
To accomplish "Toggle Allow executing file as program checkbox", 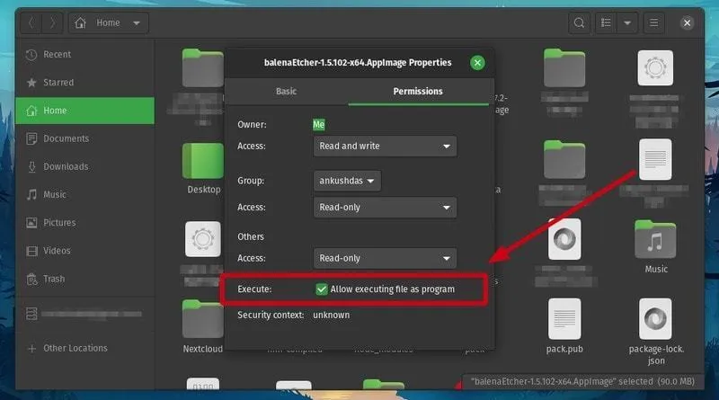I will (322, 289).
